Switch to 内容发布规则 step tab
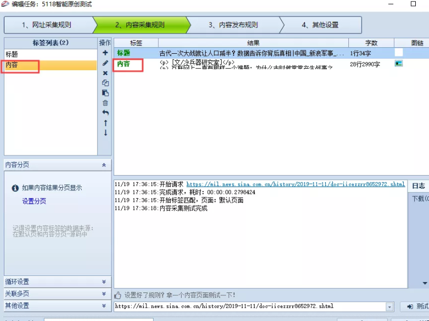 point(233,25)
